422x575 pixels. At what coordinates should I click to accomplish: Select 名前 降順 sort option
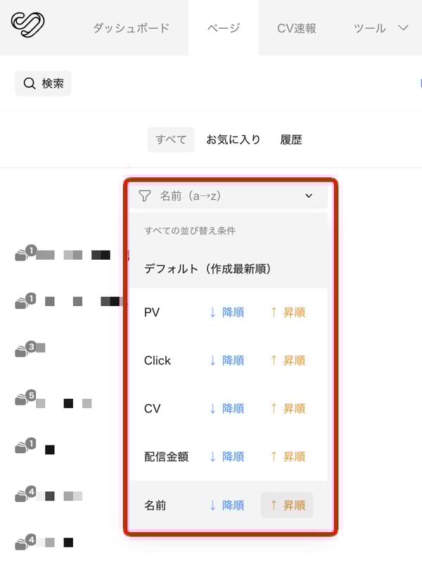tap(226, 505)
